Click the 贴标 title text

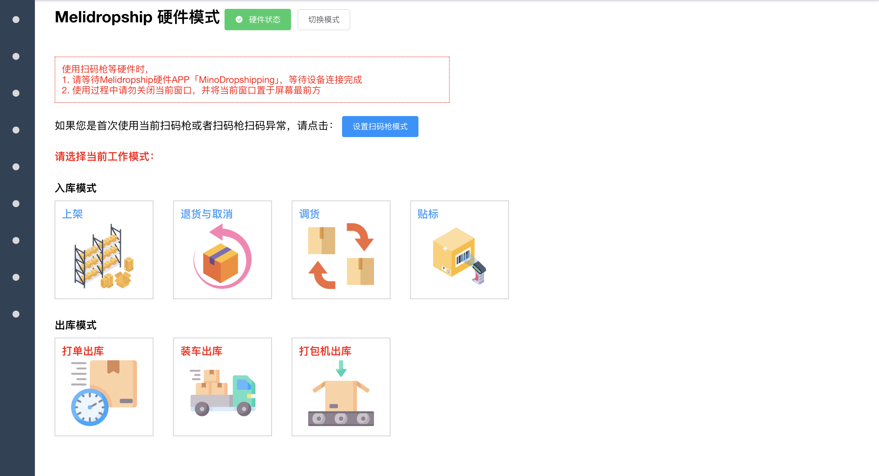pos(428,214)
